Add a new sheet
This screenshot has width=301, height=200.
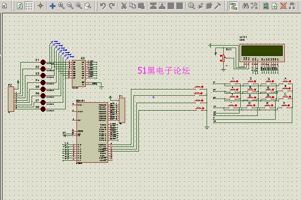(274, 6)
